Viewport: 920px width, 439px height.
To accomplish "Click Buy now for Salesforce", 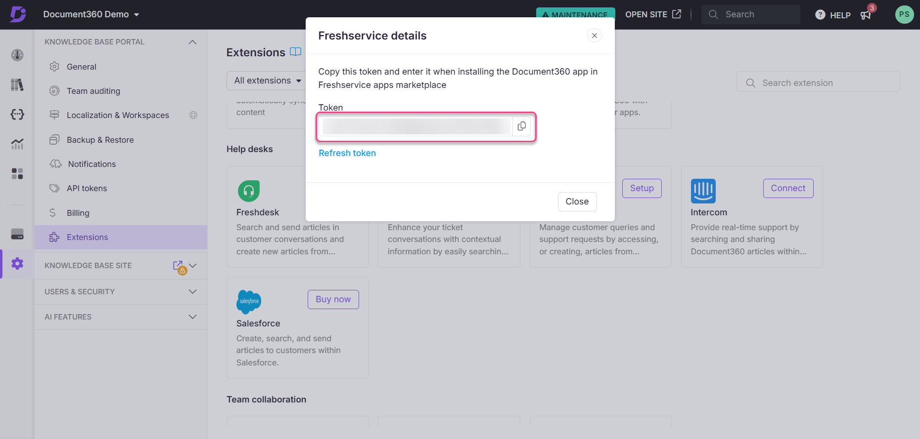I will [333, 299].
